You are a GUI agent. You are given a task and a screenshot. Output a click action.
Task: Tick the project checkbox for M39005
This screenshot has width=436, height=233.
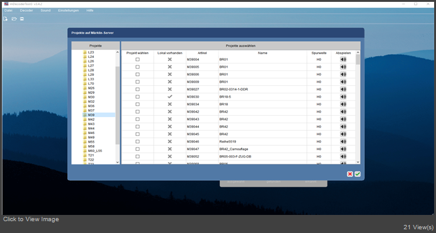click(x=138, y=67)
